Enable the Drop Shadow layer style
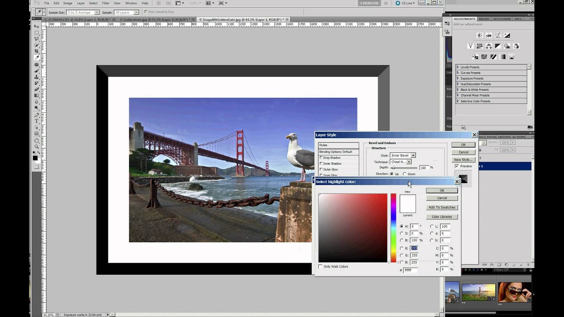Viewport: 564px width, 317px height. click(x=321, y=158)
